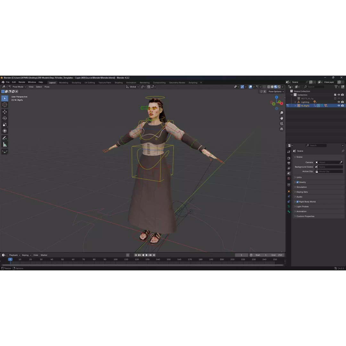Image resolution: width=346 pixels, height=346 pixels.
Task: Open the Global transform orientation dropdown
Action: [132, 87]
